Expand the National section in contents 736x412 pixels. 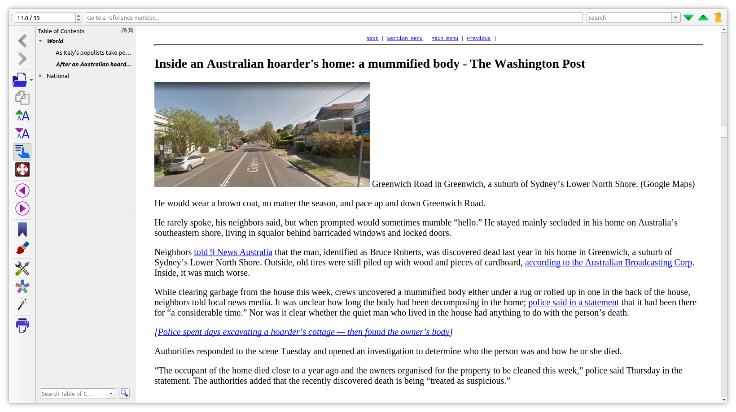(40, 76)
